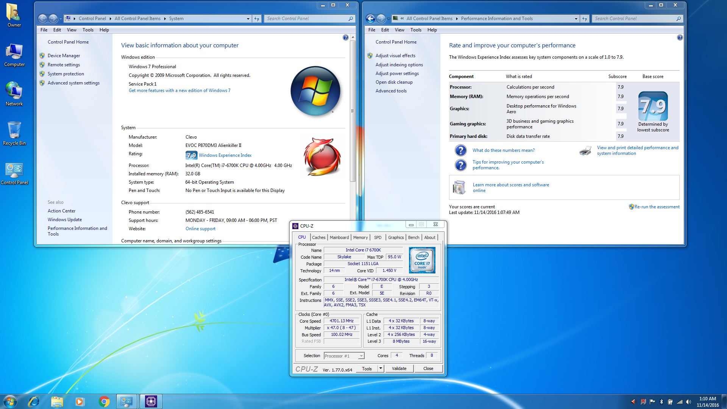
Task: Open Device Manager link
Action: [64, 56]
